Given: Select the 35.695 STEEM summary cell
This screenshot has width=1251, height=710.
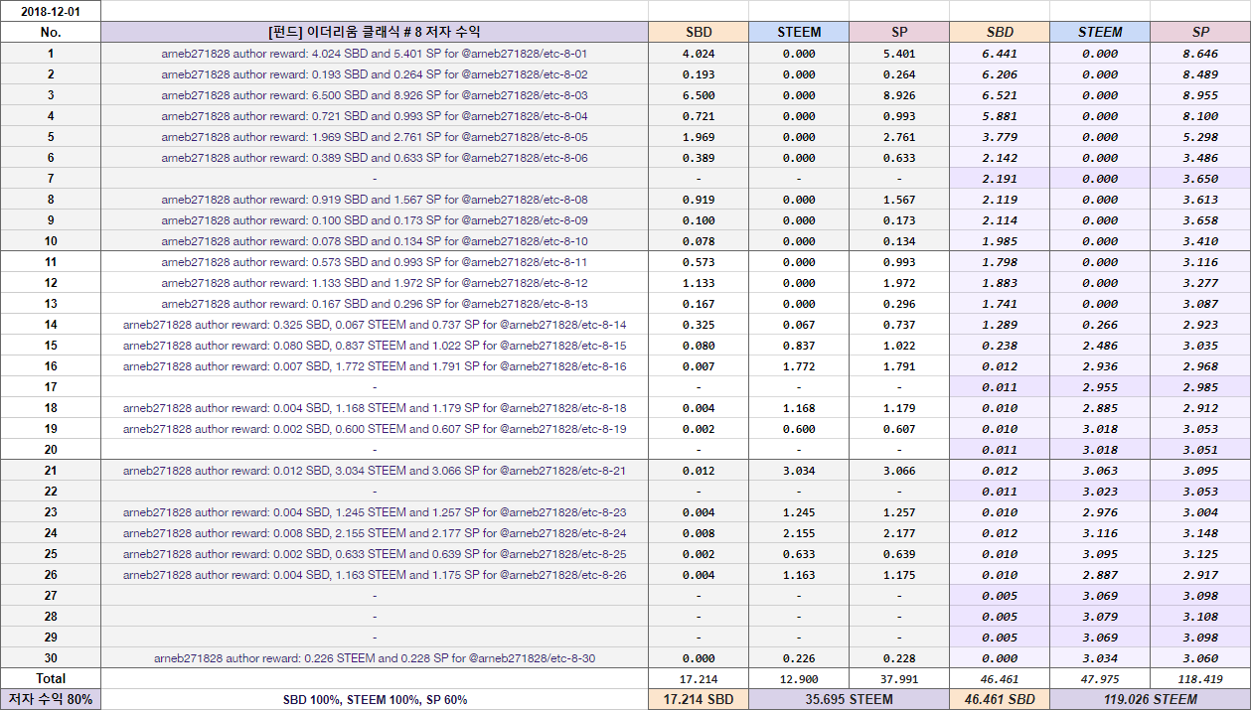Looking at the screenshot, I should pyautogui.click(x=849, y=699).
